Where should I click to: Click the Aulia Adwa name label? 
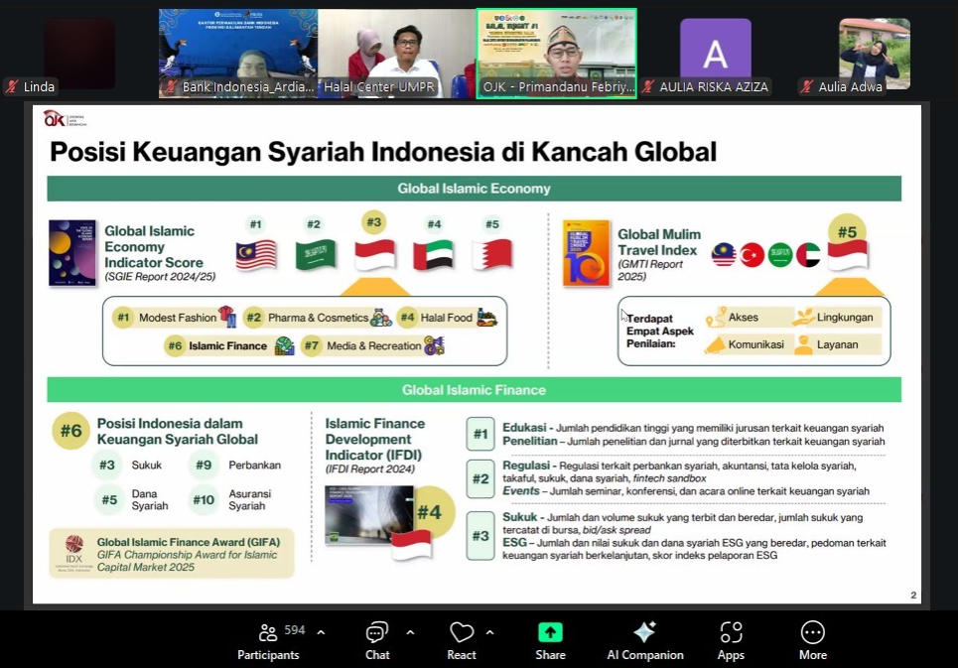851,87
